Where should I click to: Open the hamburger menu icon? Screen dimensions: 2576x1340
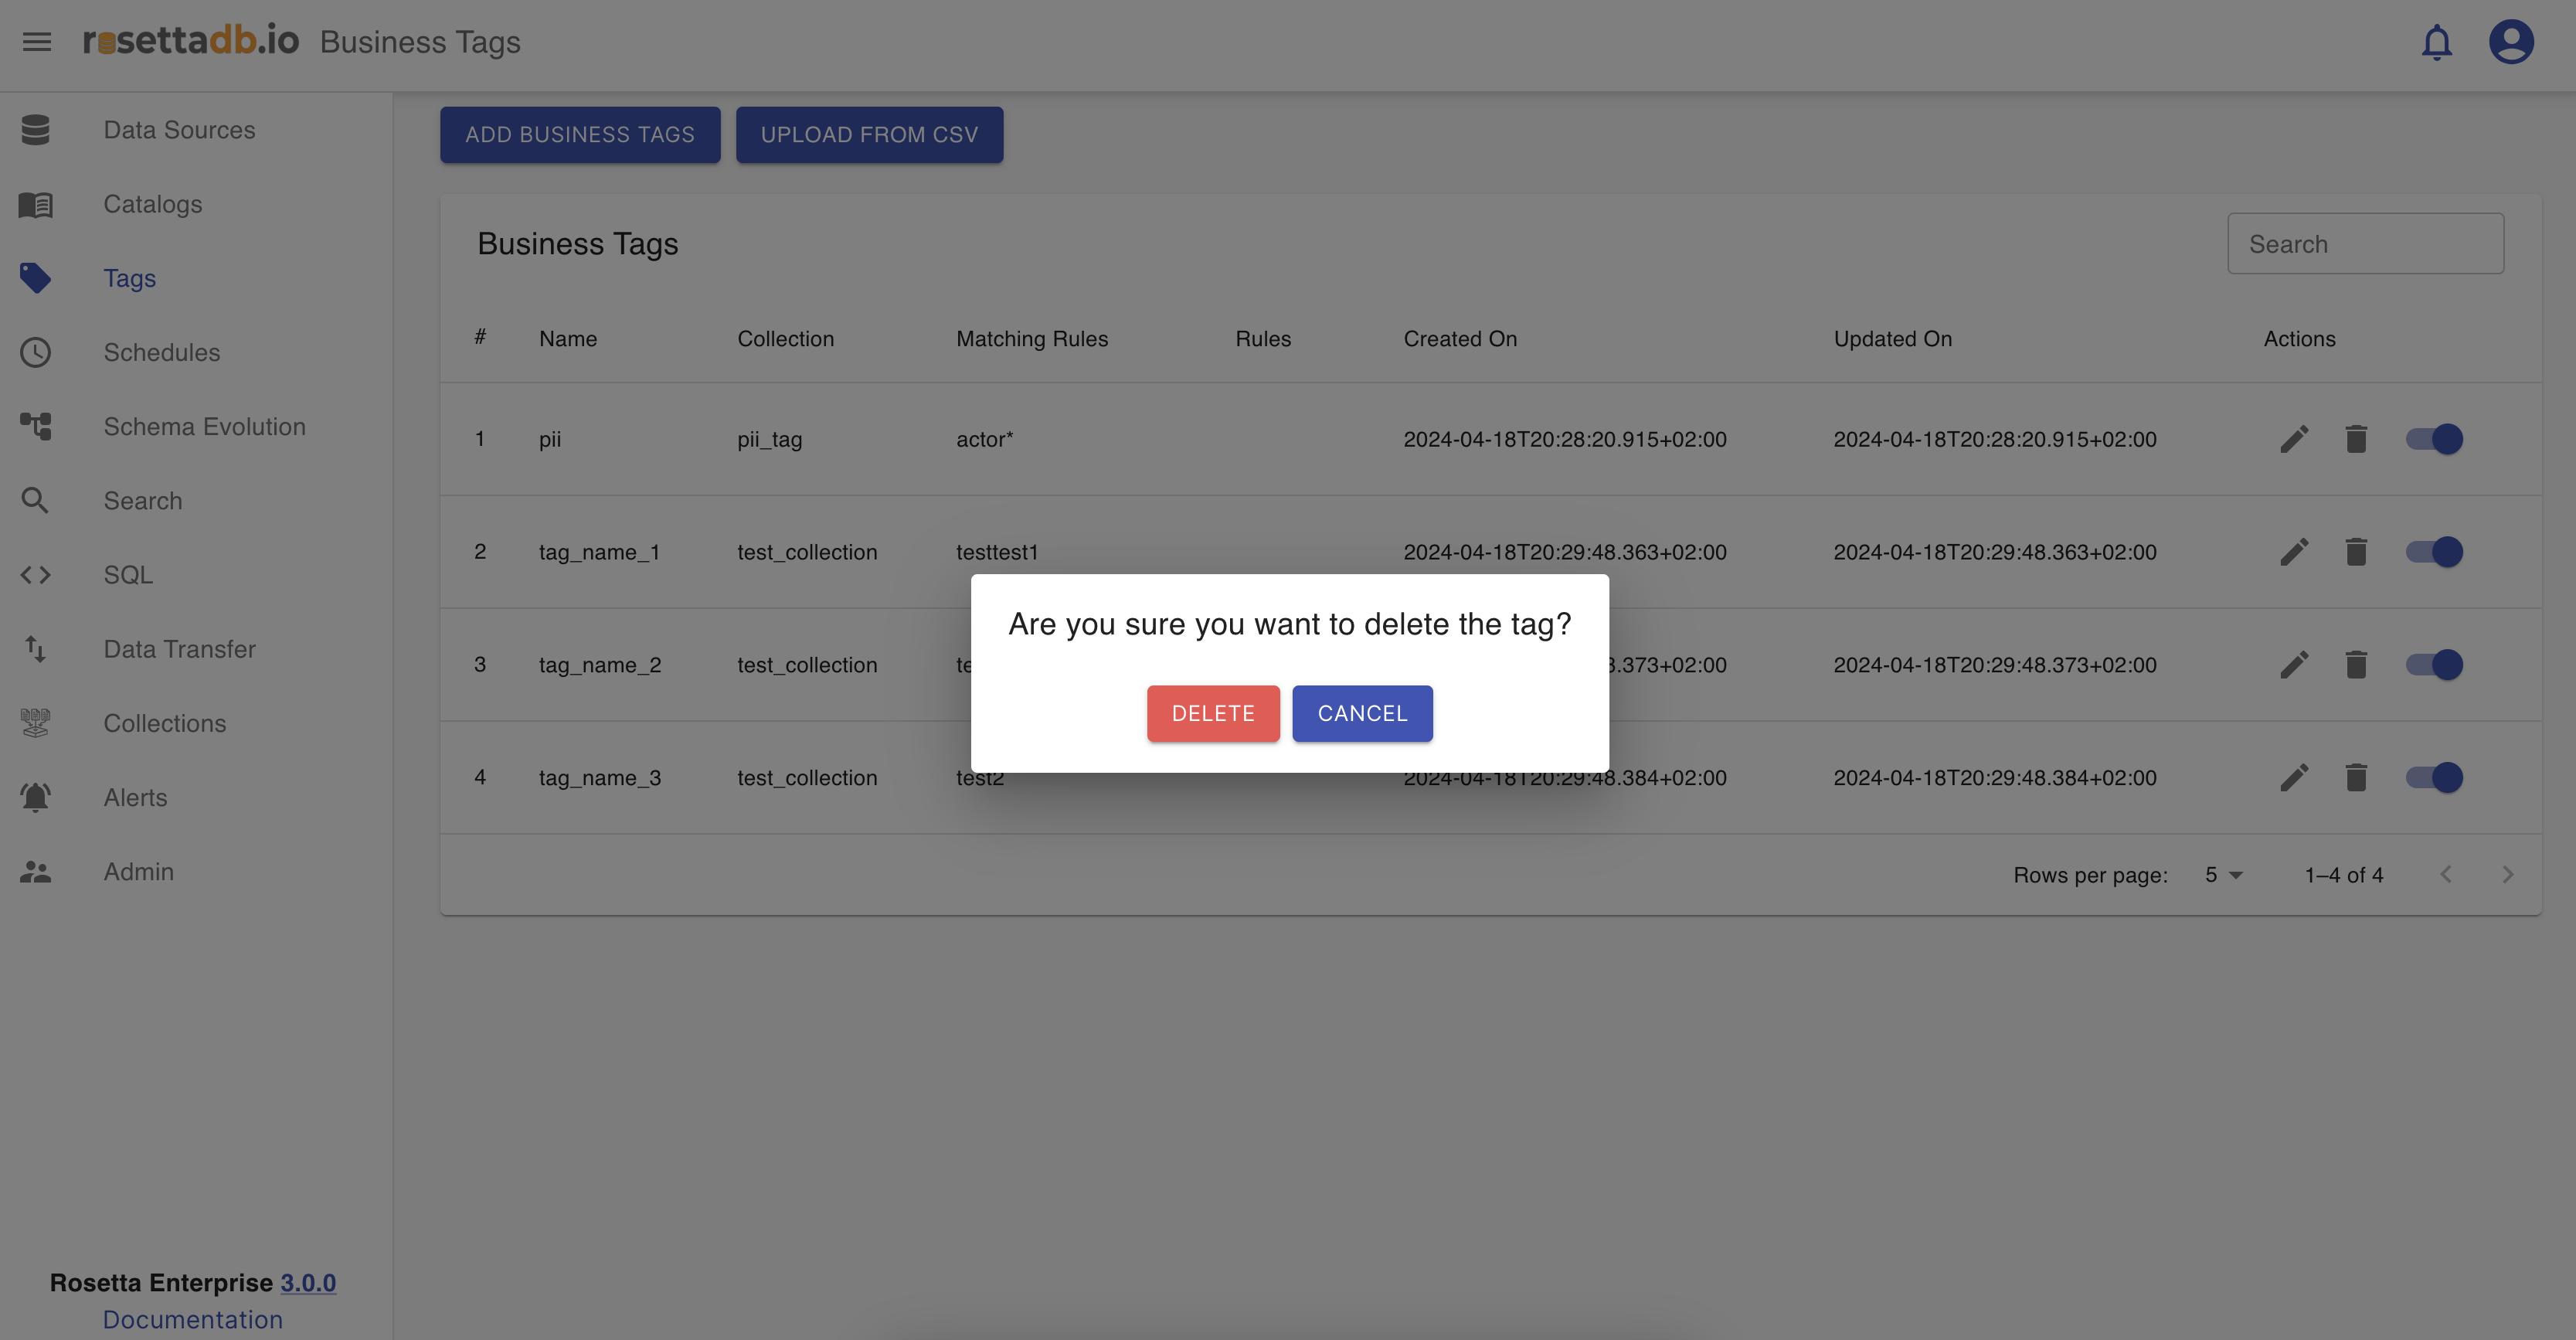(37, 42)
